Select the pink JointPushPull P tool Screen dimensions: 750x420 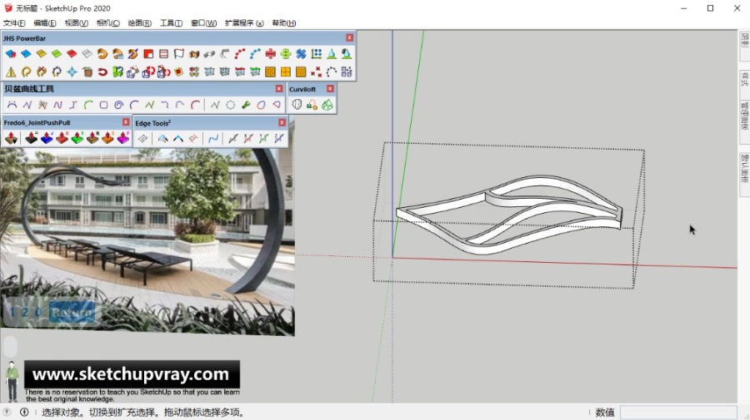tap(123, 138)
